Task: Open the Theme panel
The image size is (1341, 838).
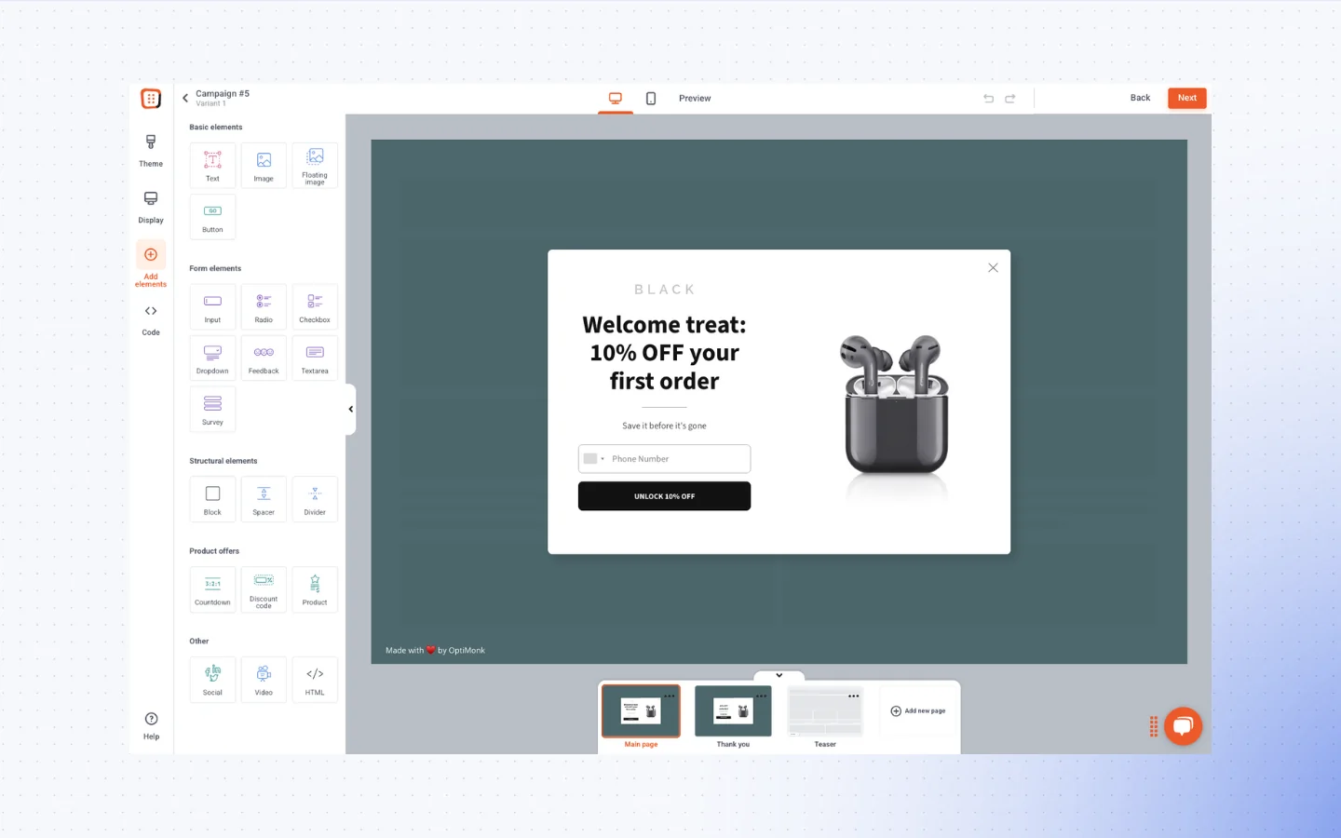Action: coord(151,151)
